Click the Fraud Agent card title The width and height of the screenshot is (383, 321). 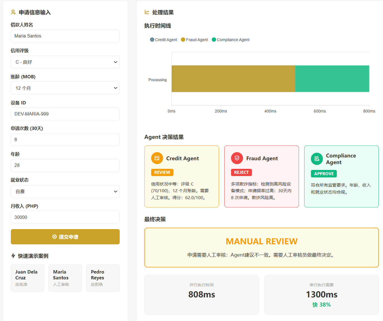pos(262,158)
